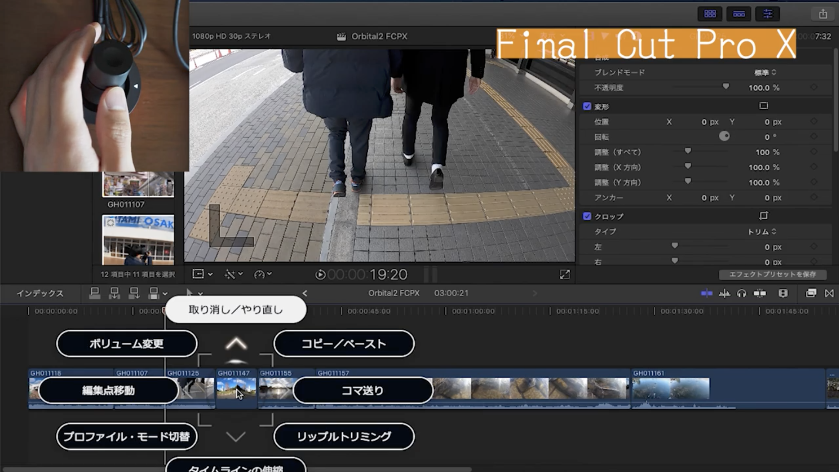This screenshot has width=839, height=472.
Task: Toggle video skimming
Action: pyautogui.click(x=707, y=293)
